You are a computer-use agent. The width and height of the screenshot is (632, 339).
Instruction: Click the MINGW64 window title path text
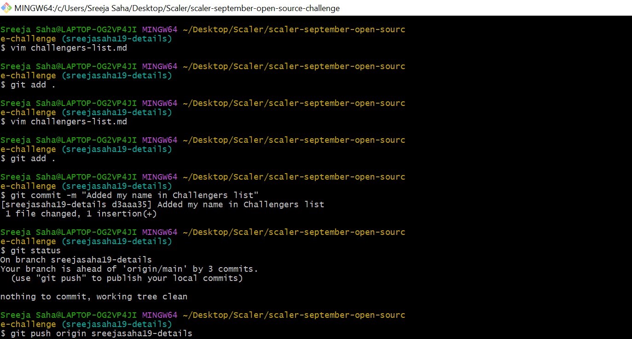point(177,8)
